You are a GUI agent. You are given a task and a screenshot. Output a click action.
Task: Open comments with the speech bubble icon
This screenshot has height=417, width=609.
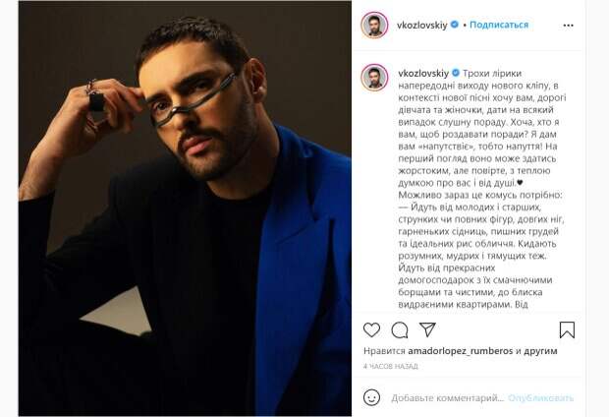pyautogui.click(x=399, y=330)
